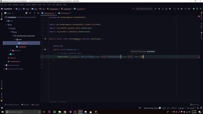203x114 pixels.
Task: Collapse the java folder node
Action: [x=10, y=32]
